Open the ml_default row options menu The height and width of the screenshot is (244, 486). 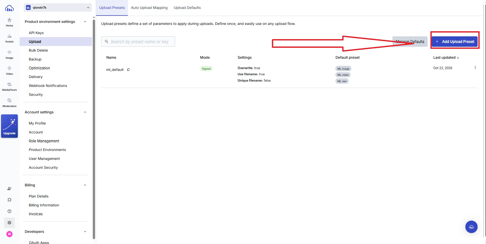pyautogui.click(x=475, y=68)
